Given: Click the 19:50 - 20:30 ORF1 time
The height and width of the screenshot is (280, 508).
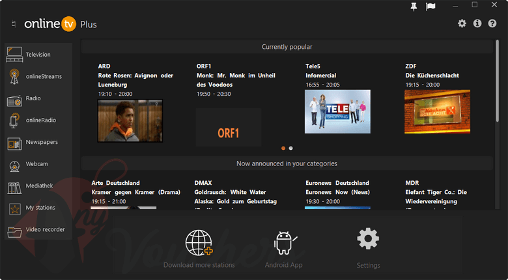Looking at the screenshot, I should 214,94.
